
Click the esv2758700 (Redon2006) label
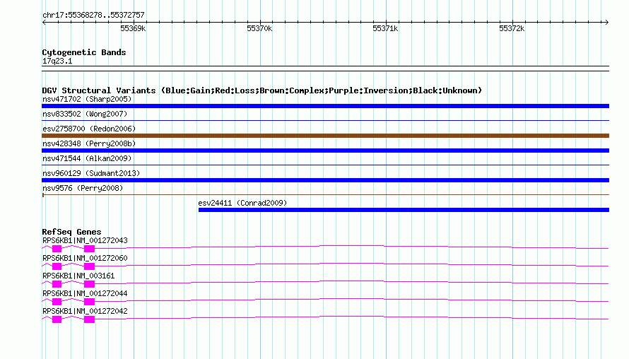89,129
